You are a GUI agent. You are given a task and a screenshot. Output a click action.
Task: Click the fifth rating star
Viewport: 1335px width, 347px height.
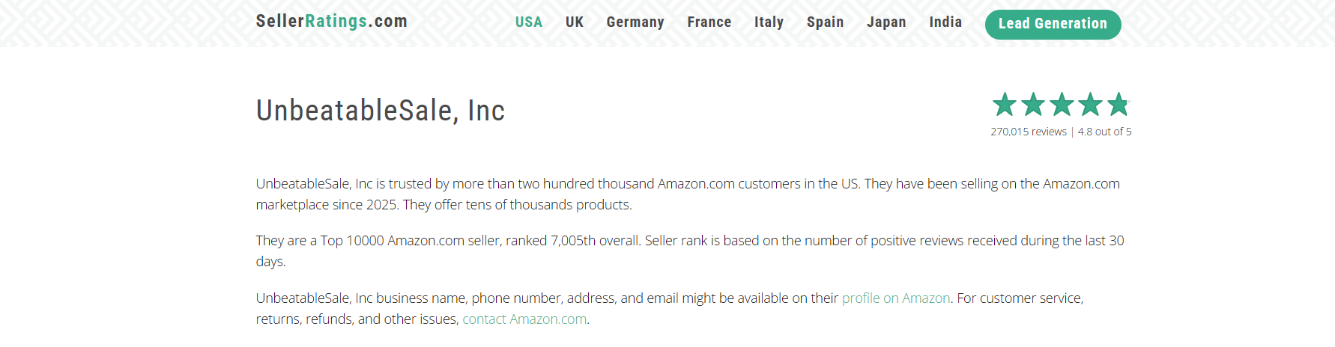[1118, 105]
